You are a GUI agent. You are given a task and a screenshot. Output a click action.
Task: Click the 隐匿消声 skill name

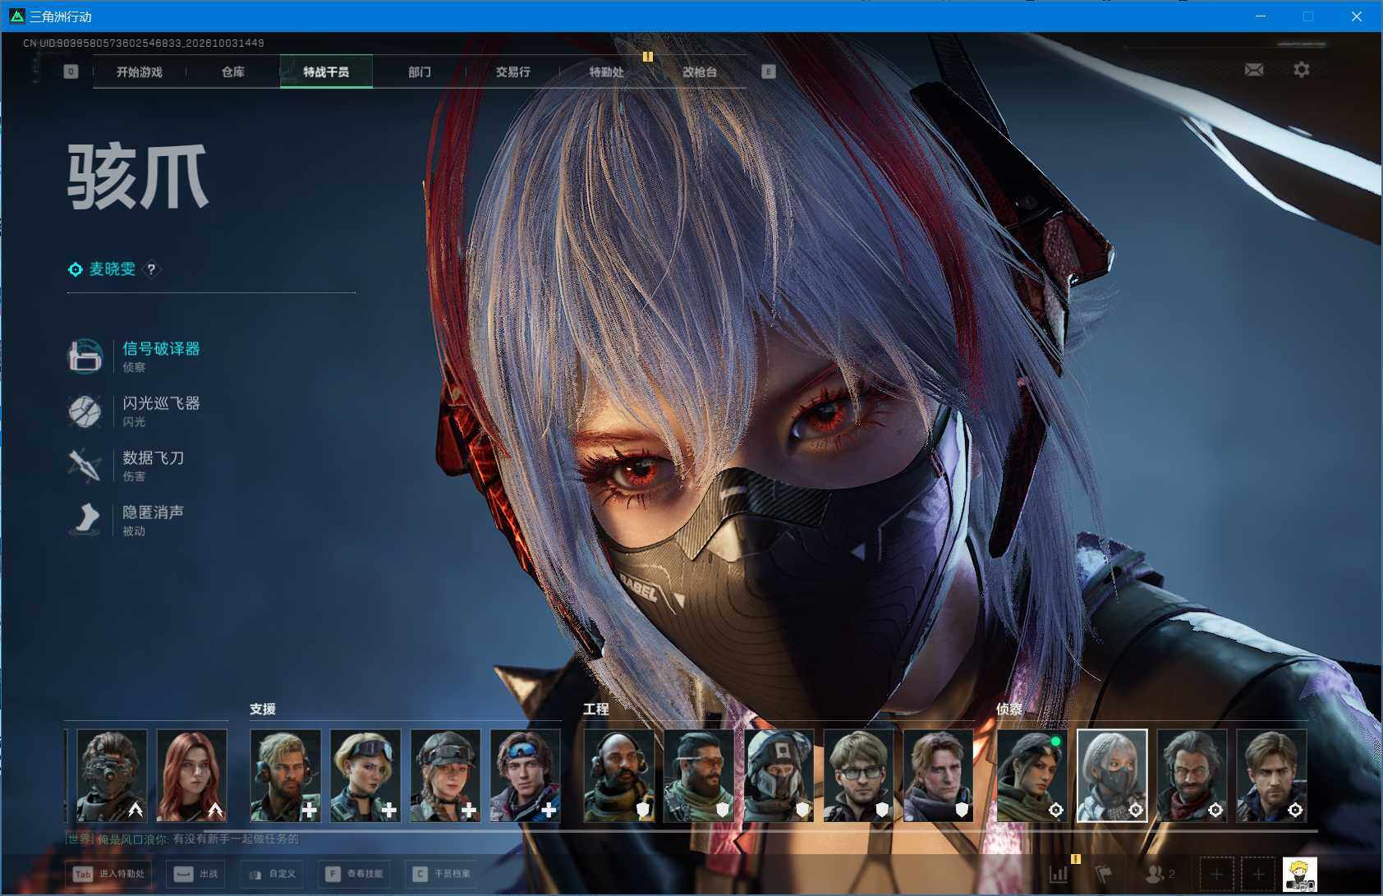click(153, 512)
